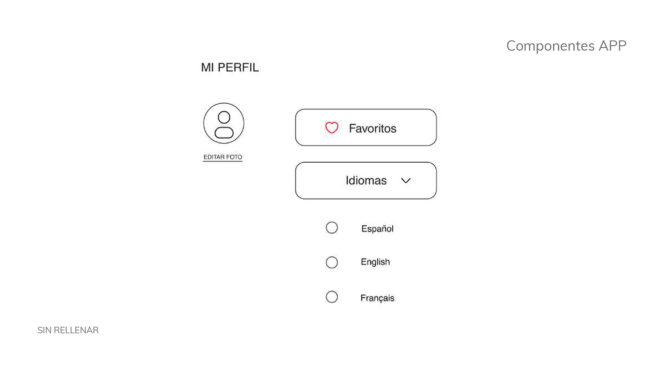Select the profile avatar placeholder icon
Screen dimensions: 664x373
click(x=224, y=123)
